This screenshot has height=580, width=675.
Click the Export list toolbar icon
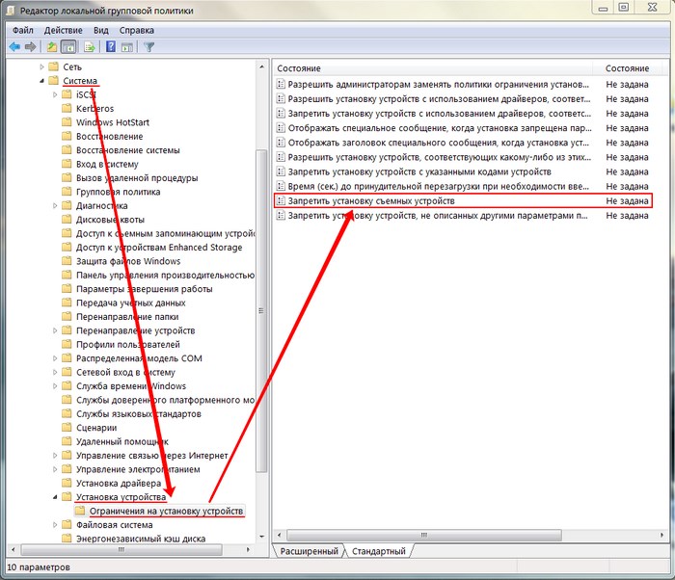pos(90,46)
